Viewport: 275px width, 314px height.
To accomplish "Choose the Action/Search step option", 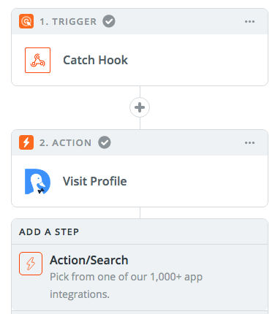I will (x=140, y=277).
